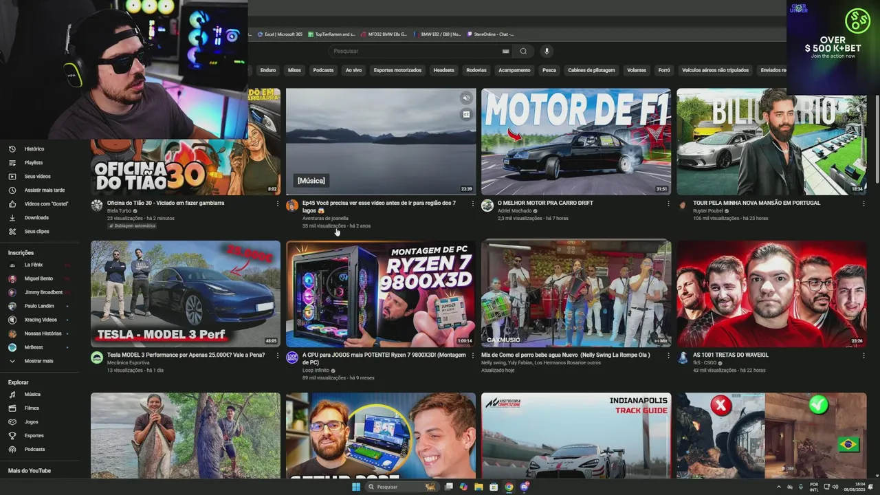This screenshot has width=880, height=495.
Task: Select the Headsets filter chip
Action: (443, 70)
